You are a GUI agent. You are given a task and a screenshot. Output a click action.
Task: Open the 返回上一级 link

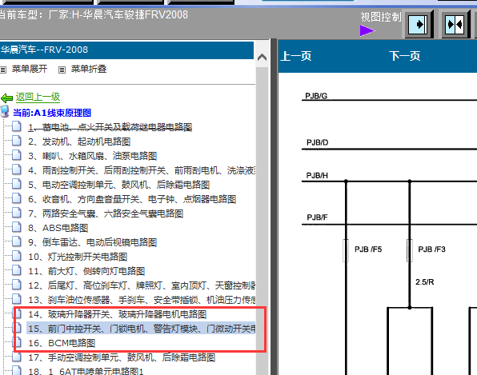click(38, 97)
